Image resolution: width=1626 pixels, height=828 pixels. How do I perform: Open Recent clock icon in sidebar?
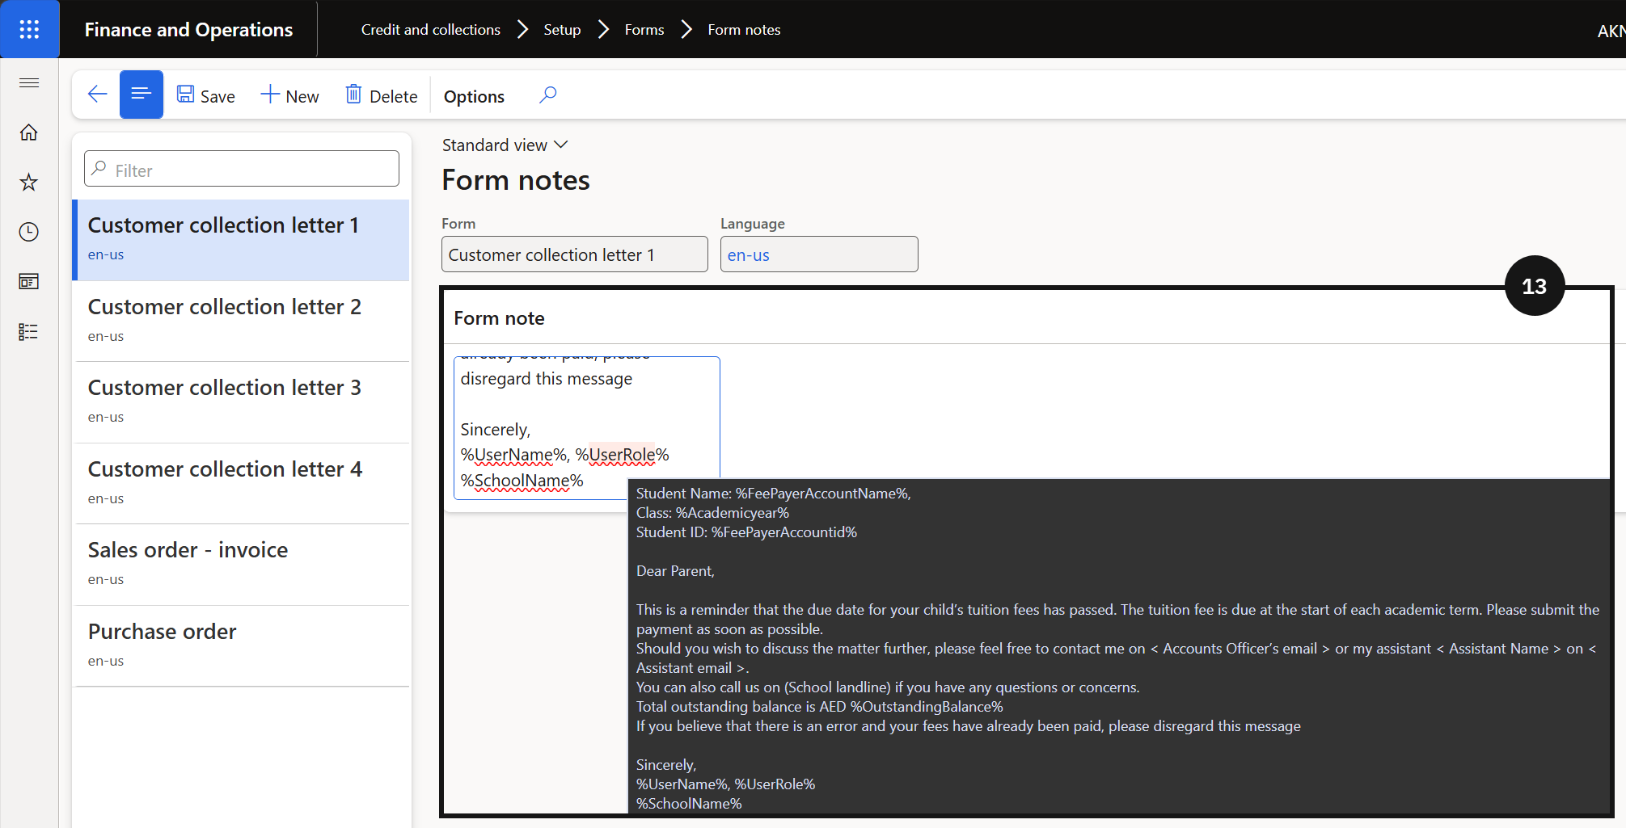(29, 233)
